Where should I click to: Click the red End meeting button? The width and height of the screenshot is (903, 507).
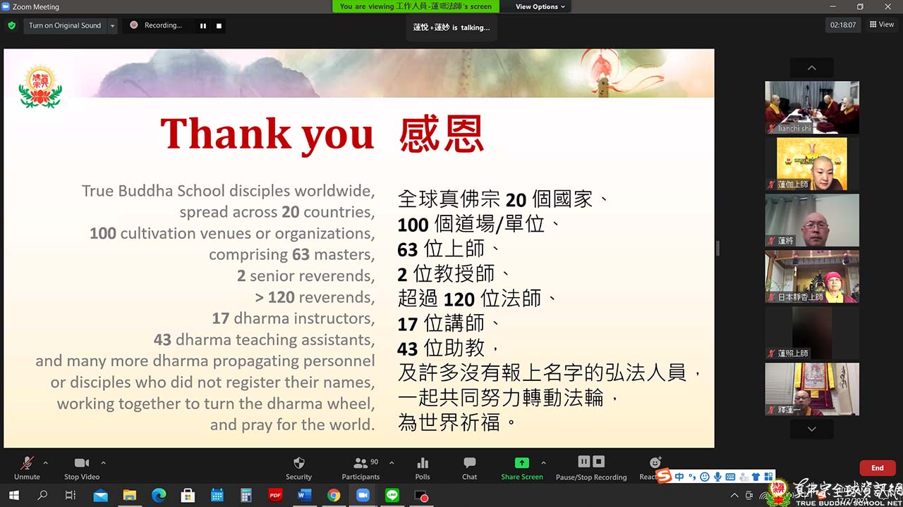[877, 468]
